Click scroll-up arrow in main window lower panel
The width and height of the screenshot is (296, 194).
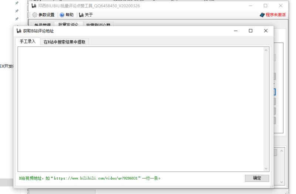[x=282, y=151]
